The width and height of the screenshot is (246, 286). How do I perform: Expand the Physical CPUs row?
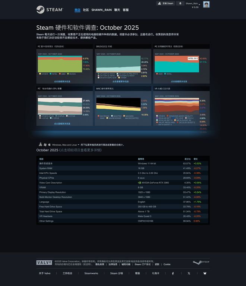coord(123,178)
